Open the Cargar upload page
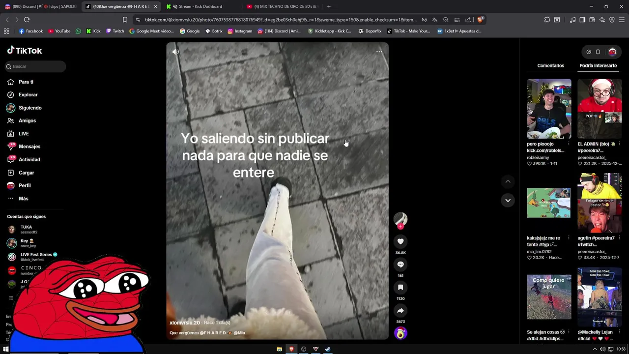The width and height of the screenshot is (629, 354). point(21,173)
